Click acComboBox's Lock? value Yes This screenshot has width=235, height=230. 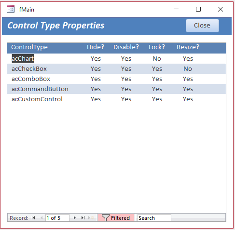[157, 79]
